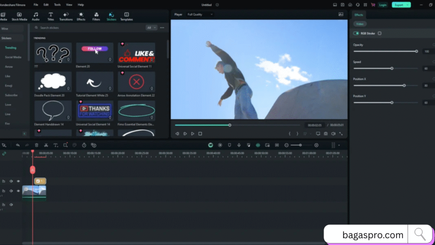
Task: Click the Undo icon in the timeline toolbar
Action: point(17,145)
